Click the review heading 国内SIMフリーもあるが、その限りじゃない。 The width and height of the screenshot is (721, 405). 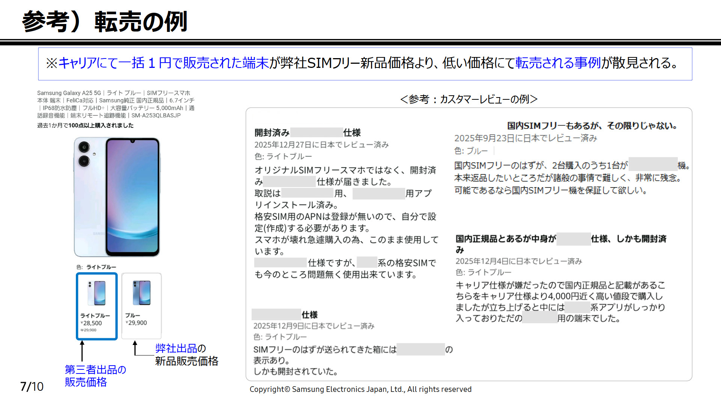(x=592, y=126)
